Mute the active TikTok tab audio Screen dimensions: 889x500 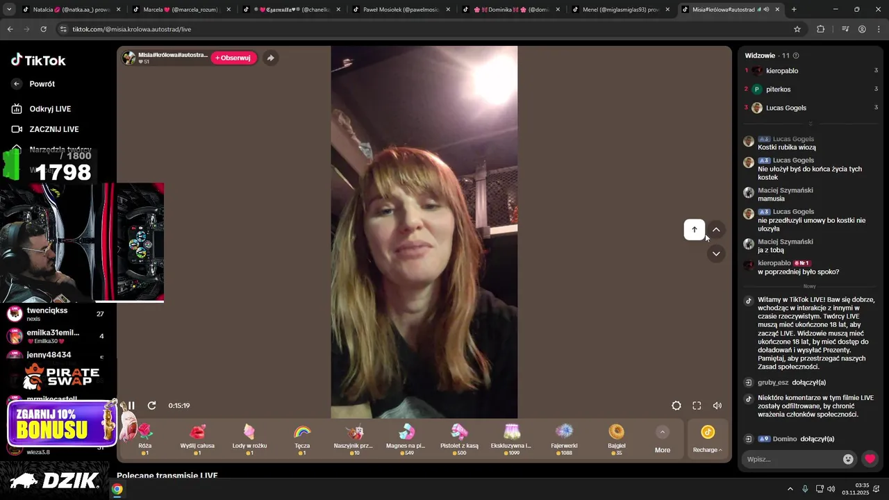click(766, 10)
